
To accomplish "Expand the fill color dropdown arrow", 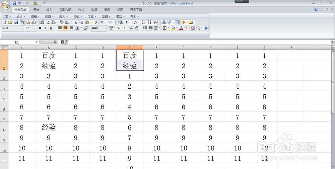I will tap(177, 28).
